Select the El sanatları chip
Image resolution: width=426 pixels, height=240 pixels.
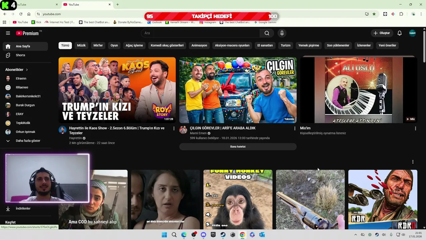[x=265, y=45]
